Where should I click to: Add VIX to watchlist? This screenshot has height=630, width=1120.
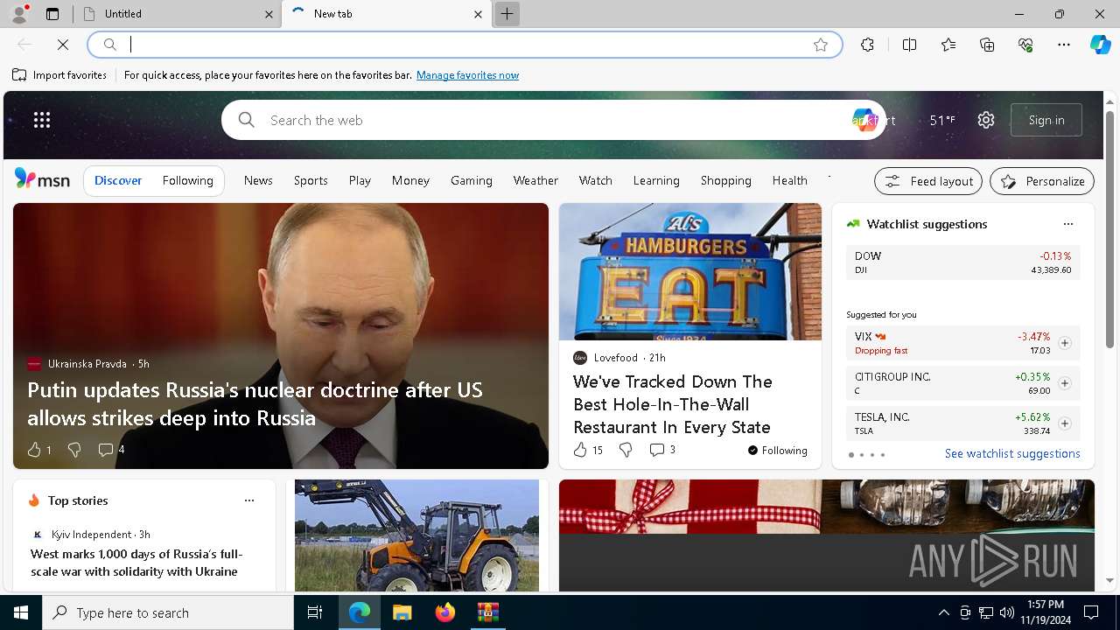[x=1064, y=343]
